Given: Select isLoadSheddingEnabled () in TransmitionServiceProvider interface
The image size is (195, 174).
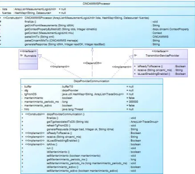Looking at the screenshot, I should [x=154, y=74].
